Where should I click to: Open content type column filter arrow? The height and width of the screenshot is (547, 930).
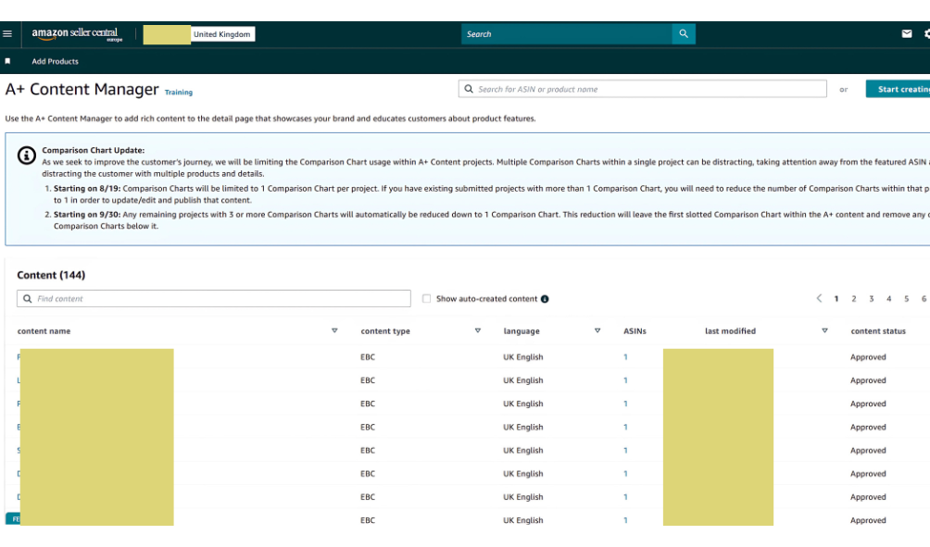tap(477, 330)
